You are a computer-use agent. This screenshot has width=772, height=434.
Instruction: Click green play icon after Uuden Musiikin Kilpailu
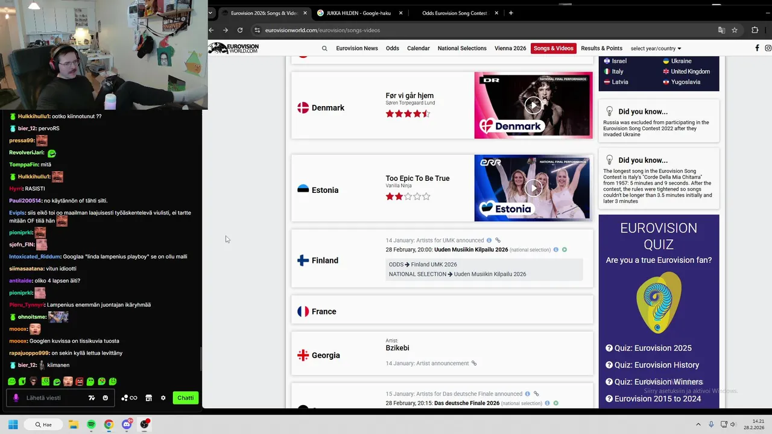(x=565, y=250)
